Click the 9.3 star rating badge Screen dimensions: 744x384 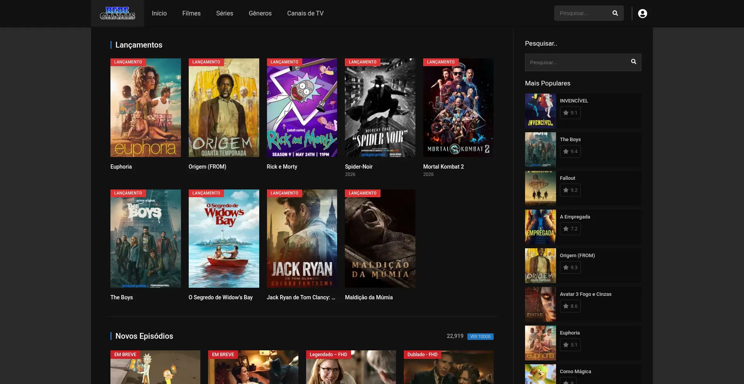click(570, 268)
